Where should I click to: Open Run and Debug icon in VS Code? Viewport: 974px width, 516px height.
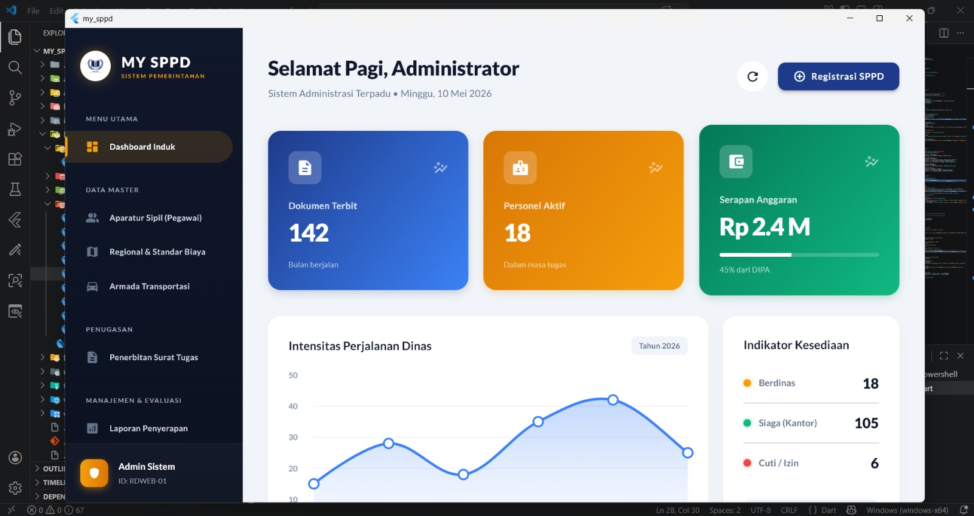click(15, 128)
